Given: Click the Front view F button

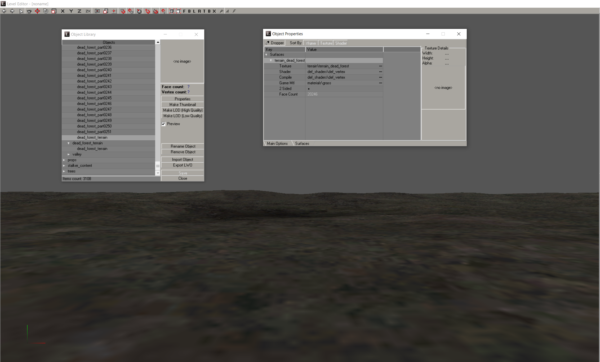Looking at the screenshot, I should 184,11.
